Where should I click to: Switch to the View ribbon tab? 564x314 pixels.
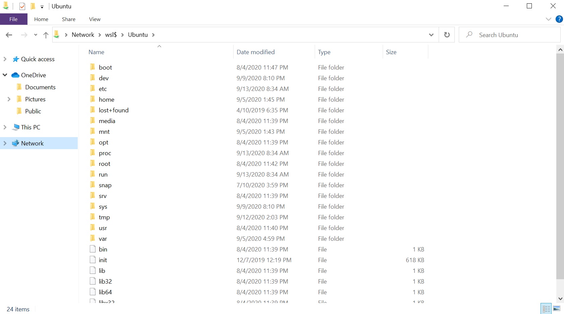point(95,19)
